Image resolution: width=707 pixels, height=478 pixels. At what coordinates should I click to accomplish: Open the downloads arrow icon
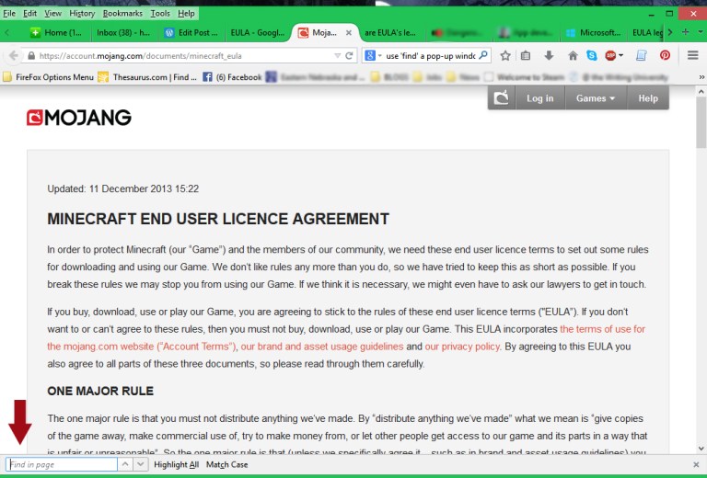click(549, 55)
